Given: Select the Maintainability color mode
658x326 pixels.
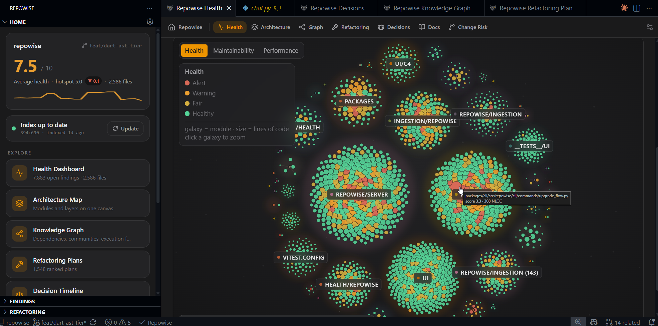Looking at the screenshot, I should pyautogui.click(x=234, y=50).
